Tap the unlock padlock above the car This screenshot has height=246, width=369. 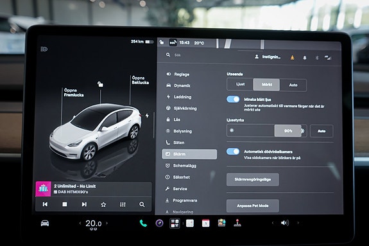coord(100,84)
